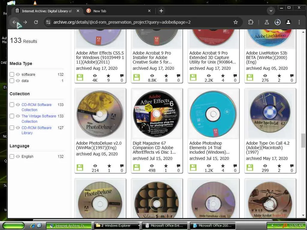Check the CD-ROM Software Library checkbox

point(12,128)
